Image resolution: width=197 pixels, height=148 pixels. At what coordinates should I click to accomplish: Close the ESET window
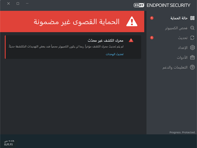pos(9,4)
